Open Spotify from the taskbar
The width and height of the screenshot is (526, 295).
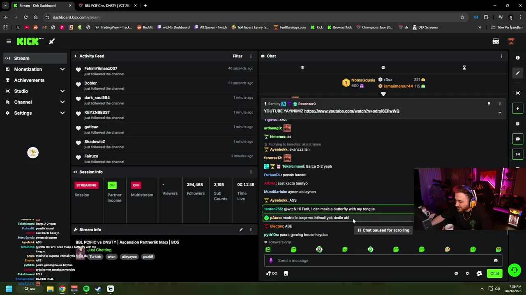tap(86, 289)
